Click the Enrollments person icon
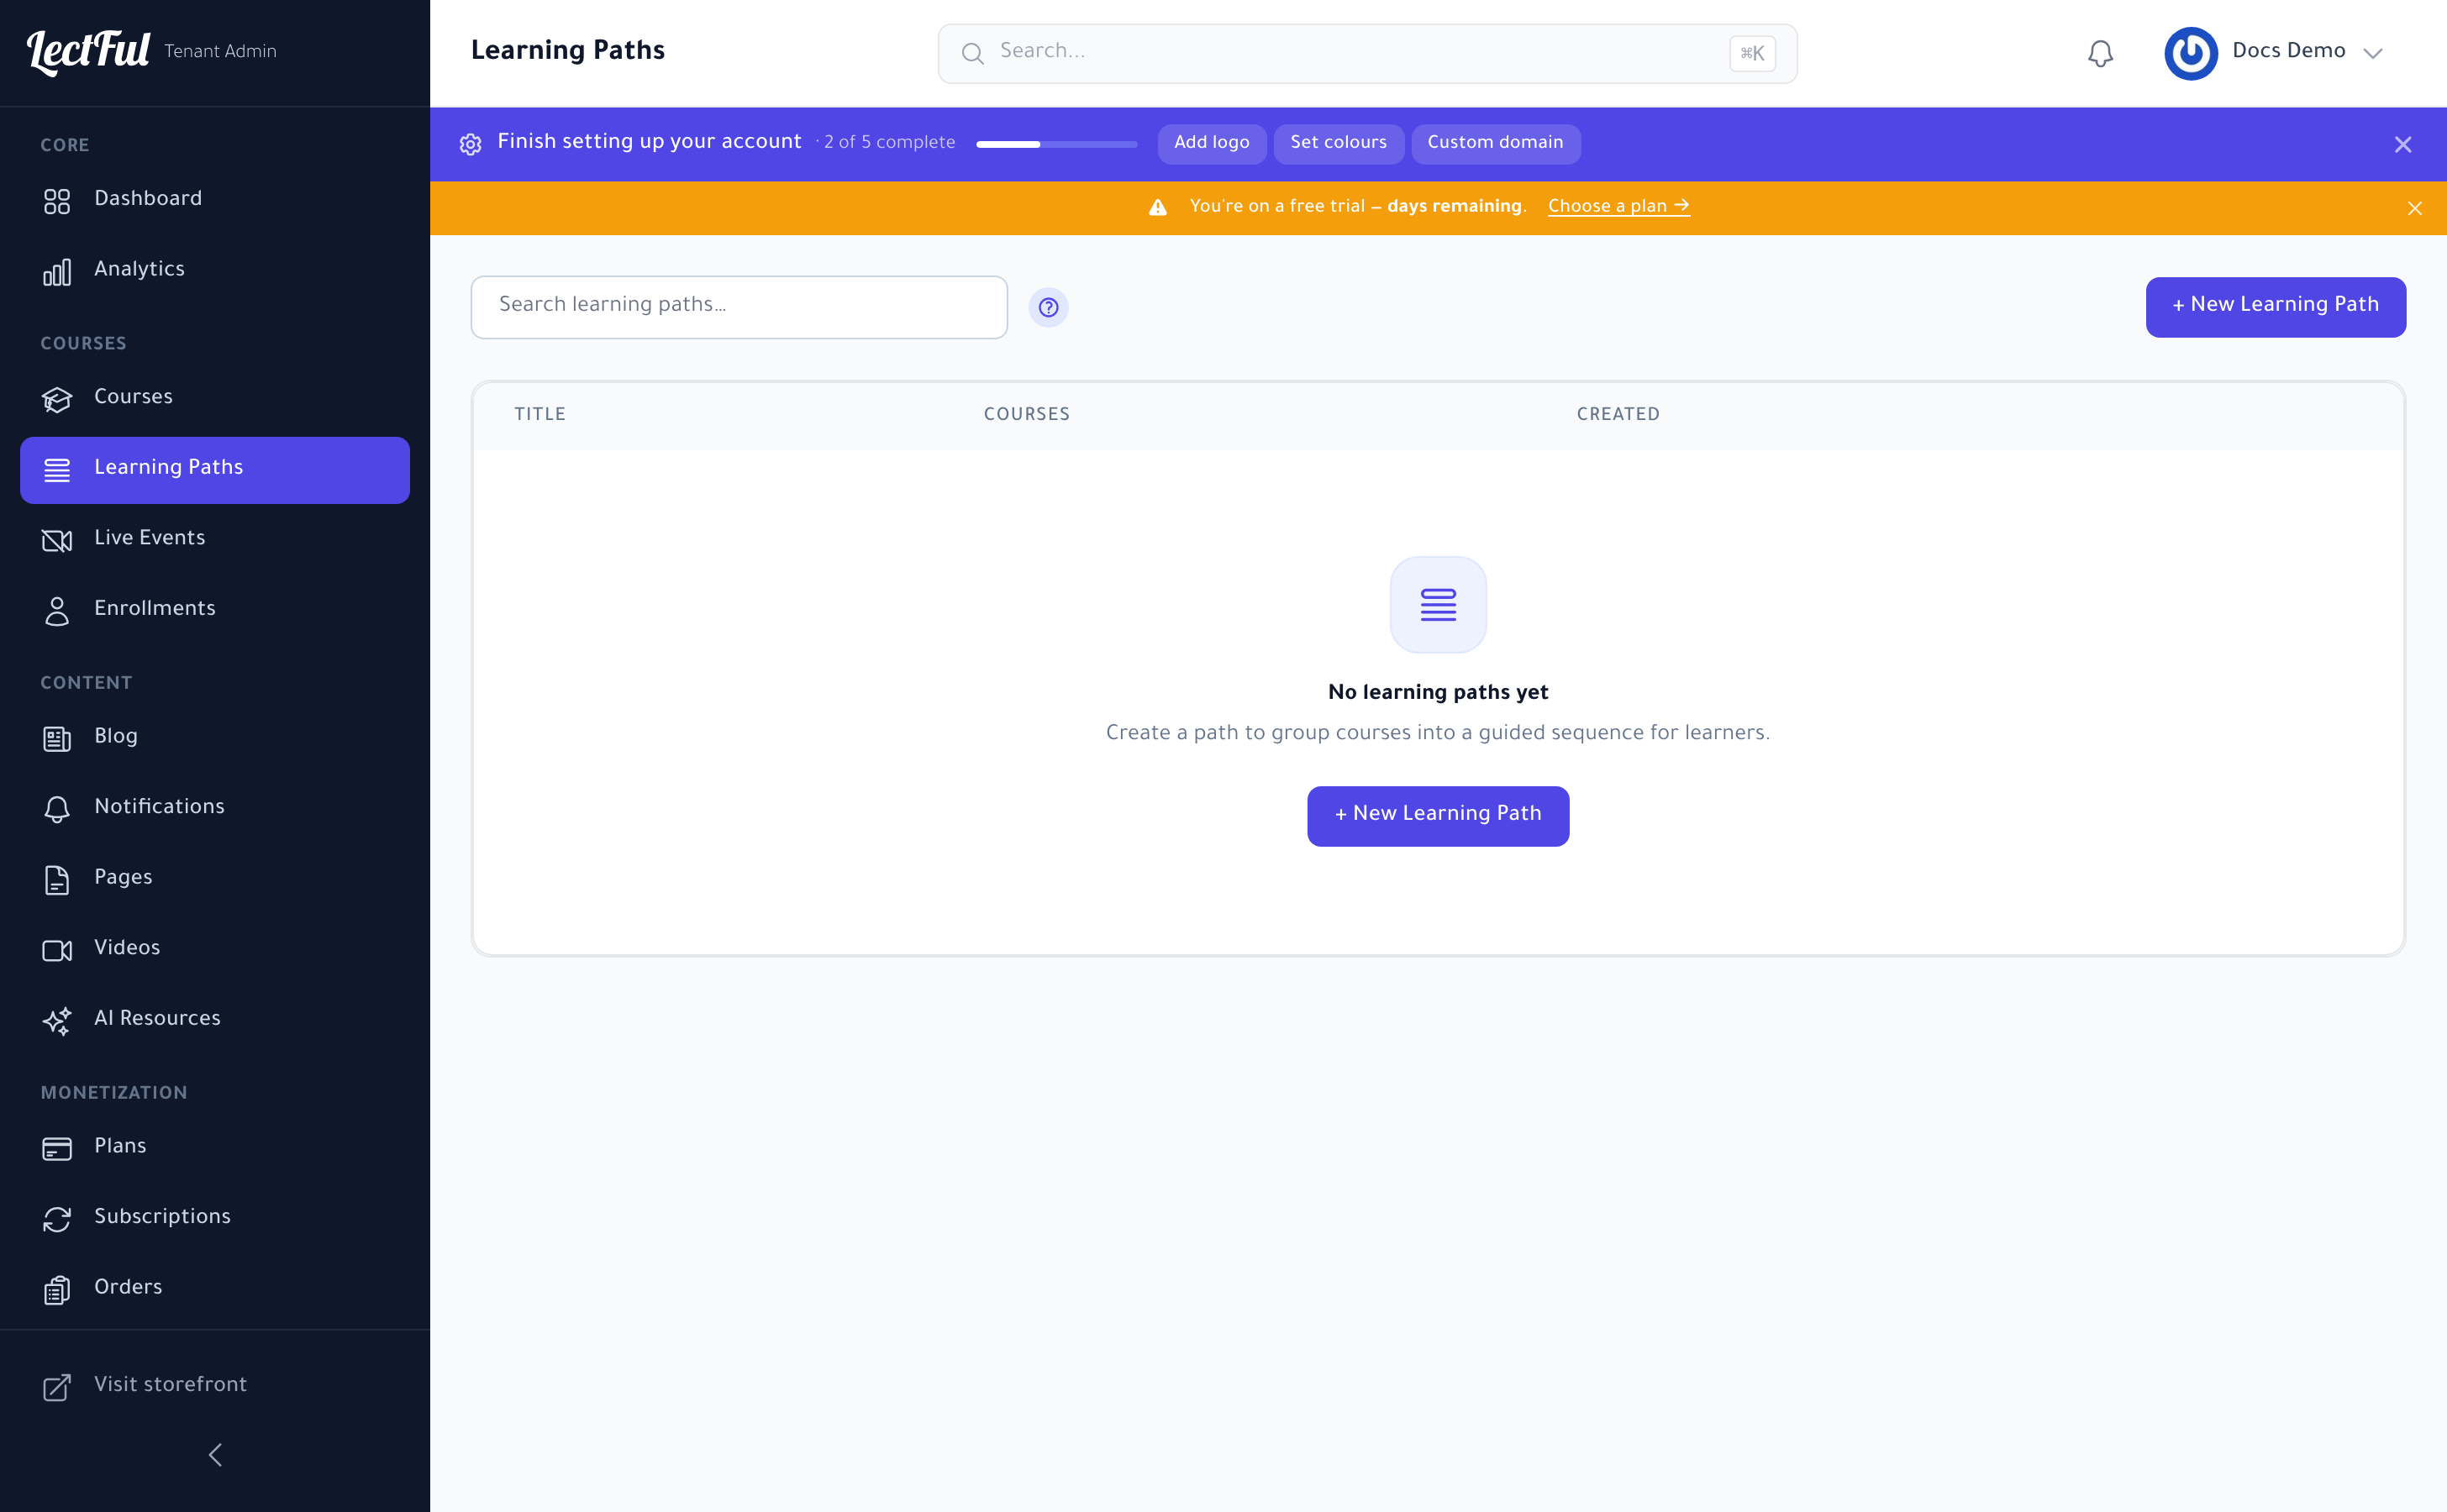Viewport: 2447px width, 1512px height. click(x=57, y=611)
